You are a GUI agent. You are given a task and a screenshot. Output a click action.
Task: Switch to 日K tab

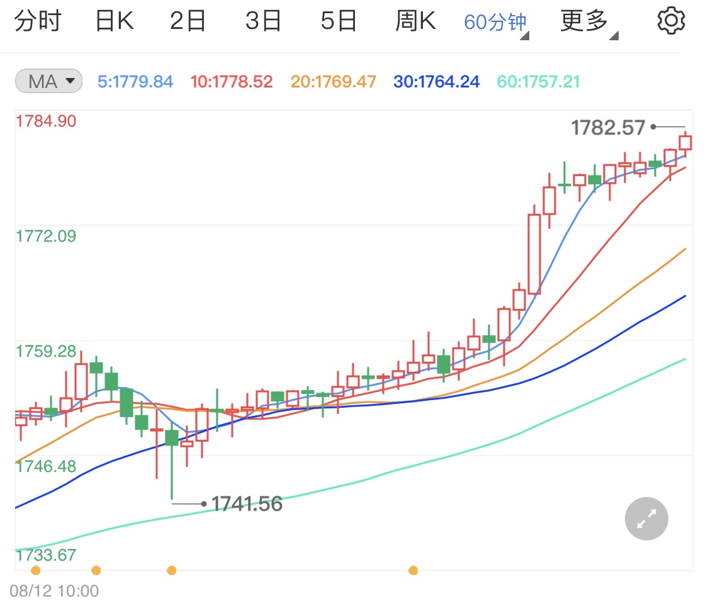[115, 21]
